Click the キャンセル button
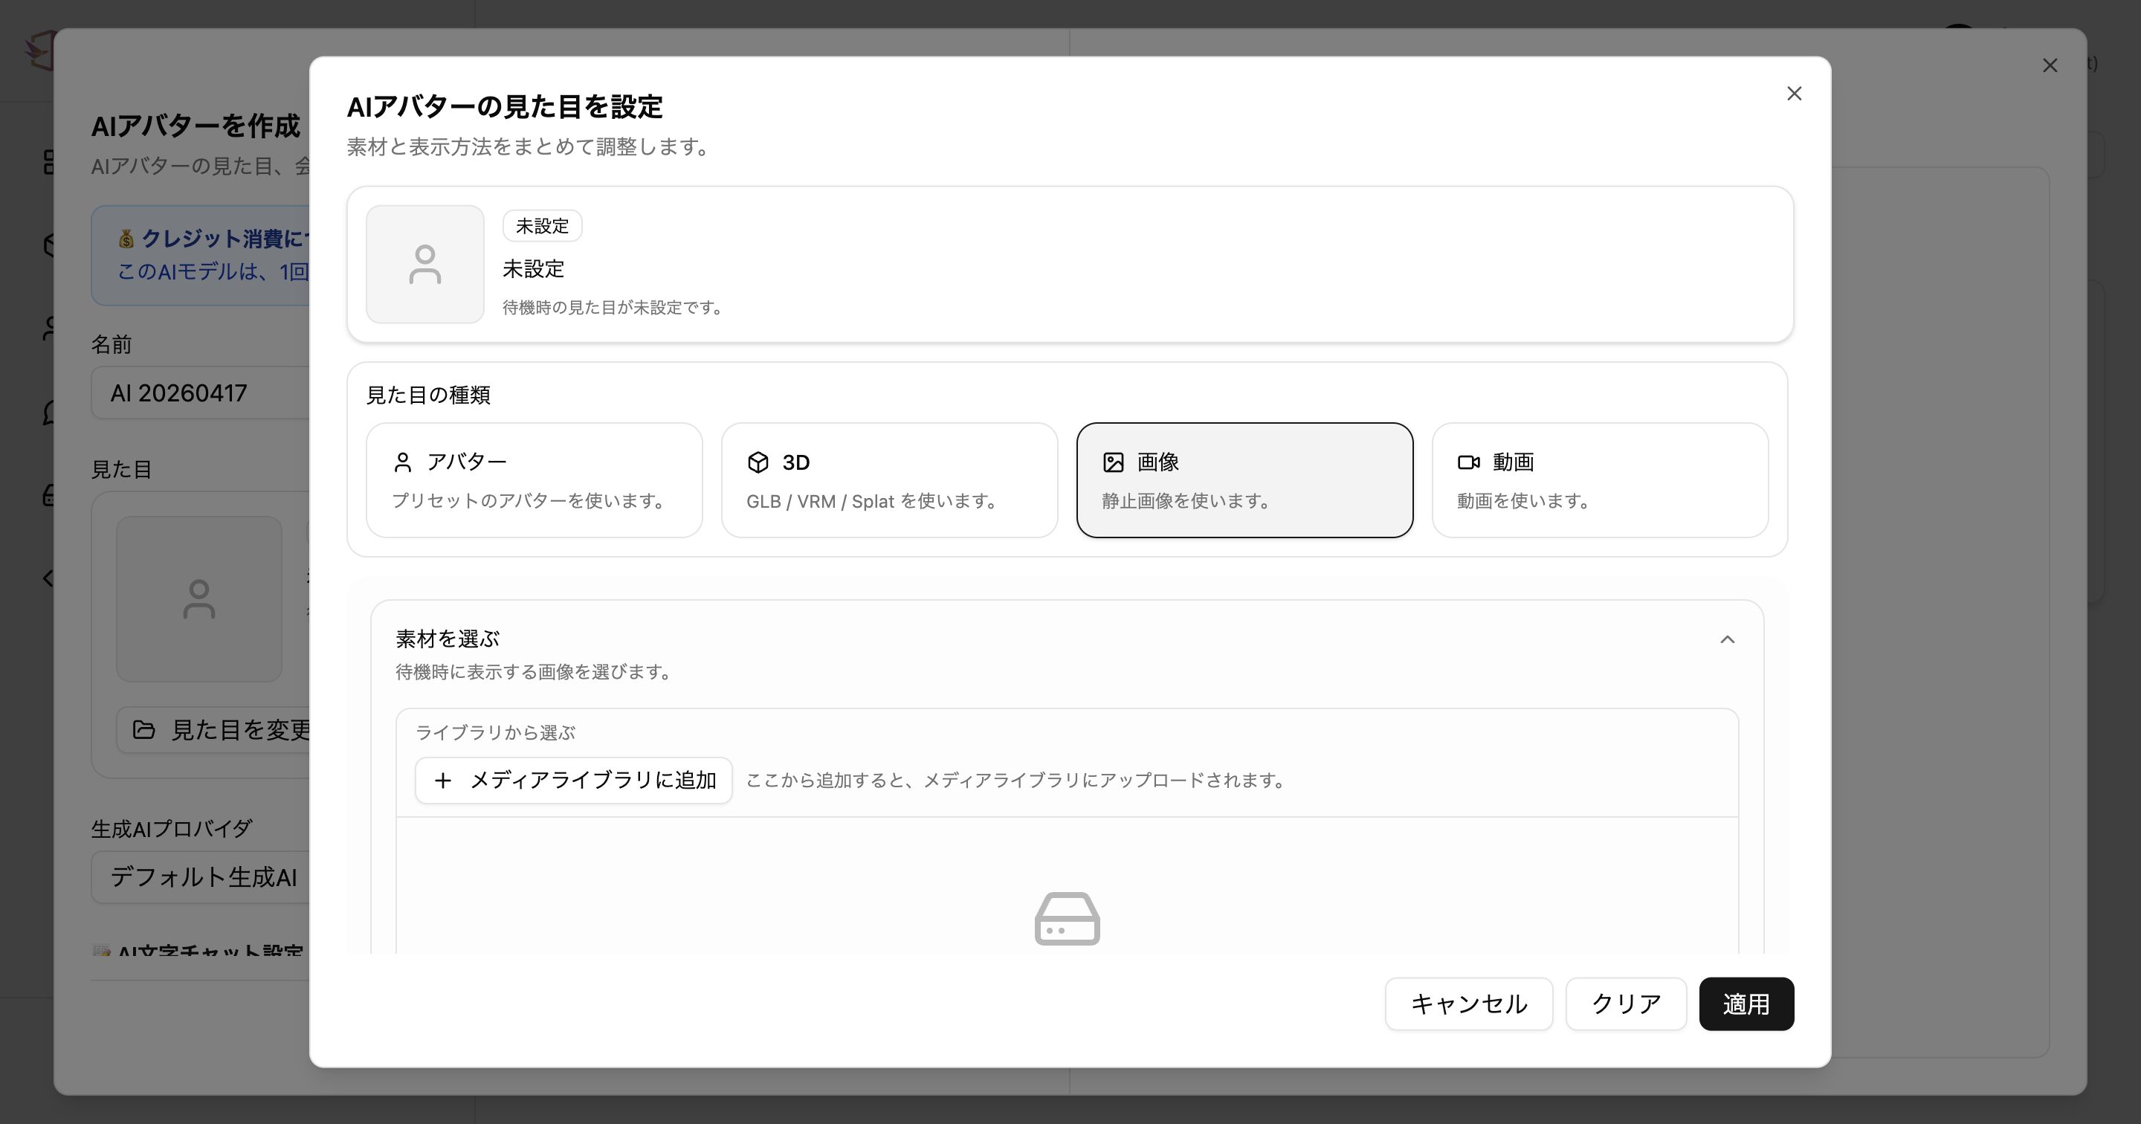The image size is (2141, 1124). pyautogui.click(x=1469, y=1004)
